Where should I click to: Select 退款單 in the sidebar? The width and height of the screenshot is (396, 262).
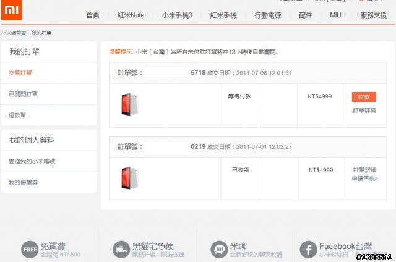point(17,115)
